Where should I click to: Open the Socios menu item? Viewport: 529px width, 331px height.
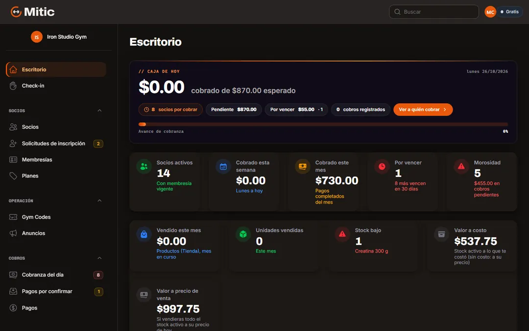coord(56,127)
